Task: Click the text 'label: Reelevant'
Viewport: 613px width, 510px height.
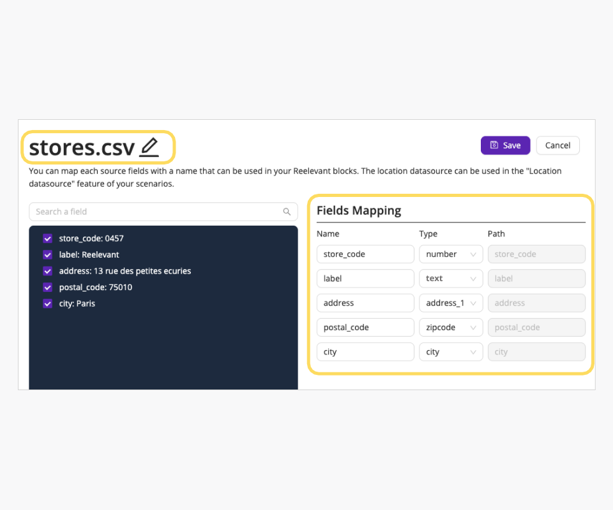Action: tap(89, 255)
